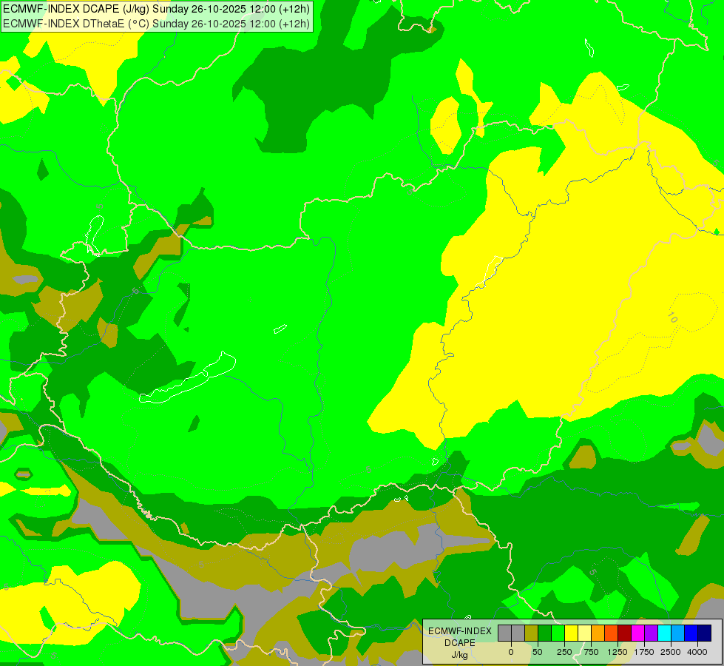Click the magenta legend swatch

click(x=638, y=633)
